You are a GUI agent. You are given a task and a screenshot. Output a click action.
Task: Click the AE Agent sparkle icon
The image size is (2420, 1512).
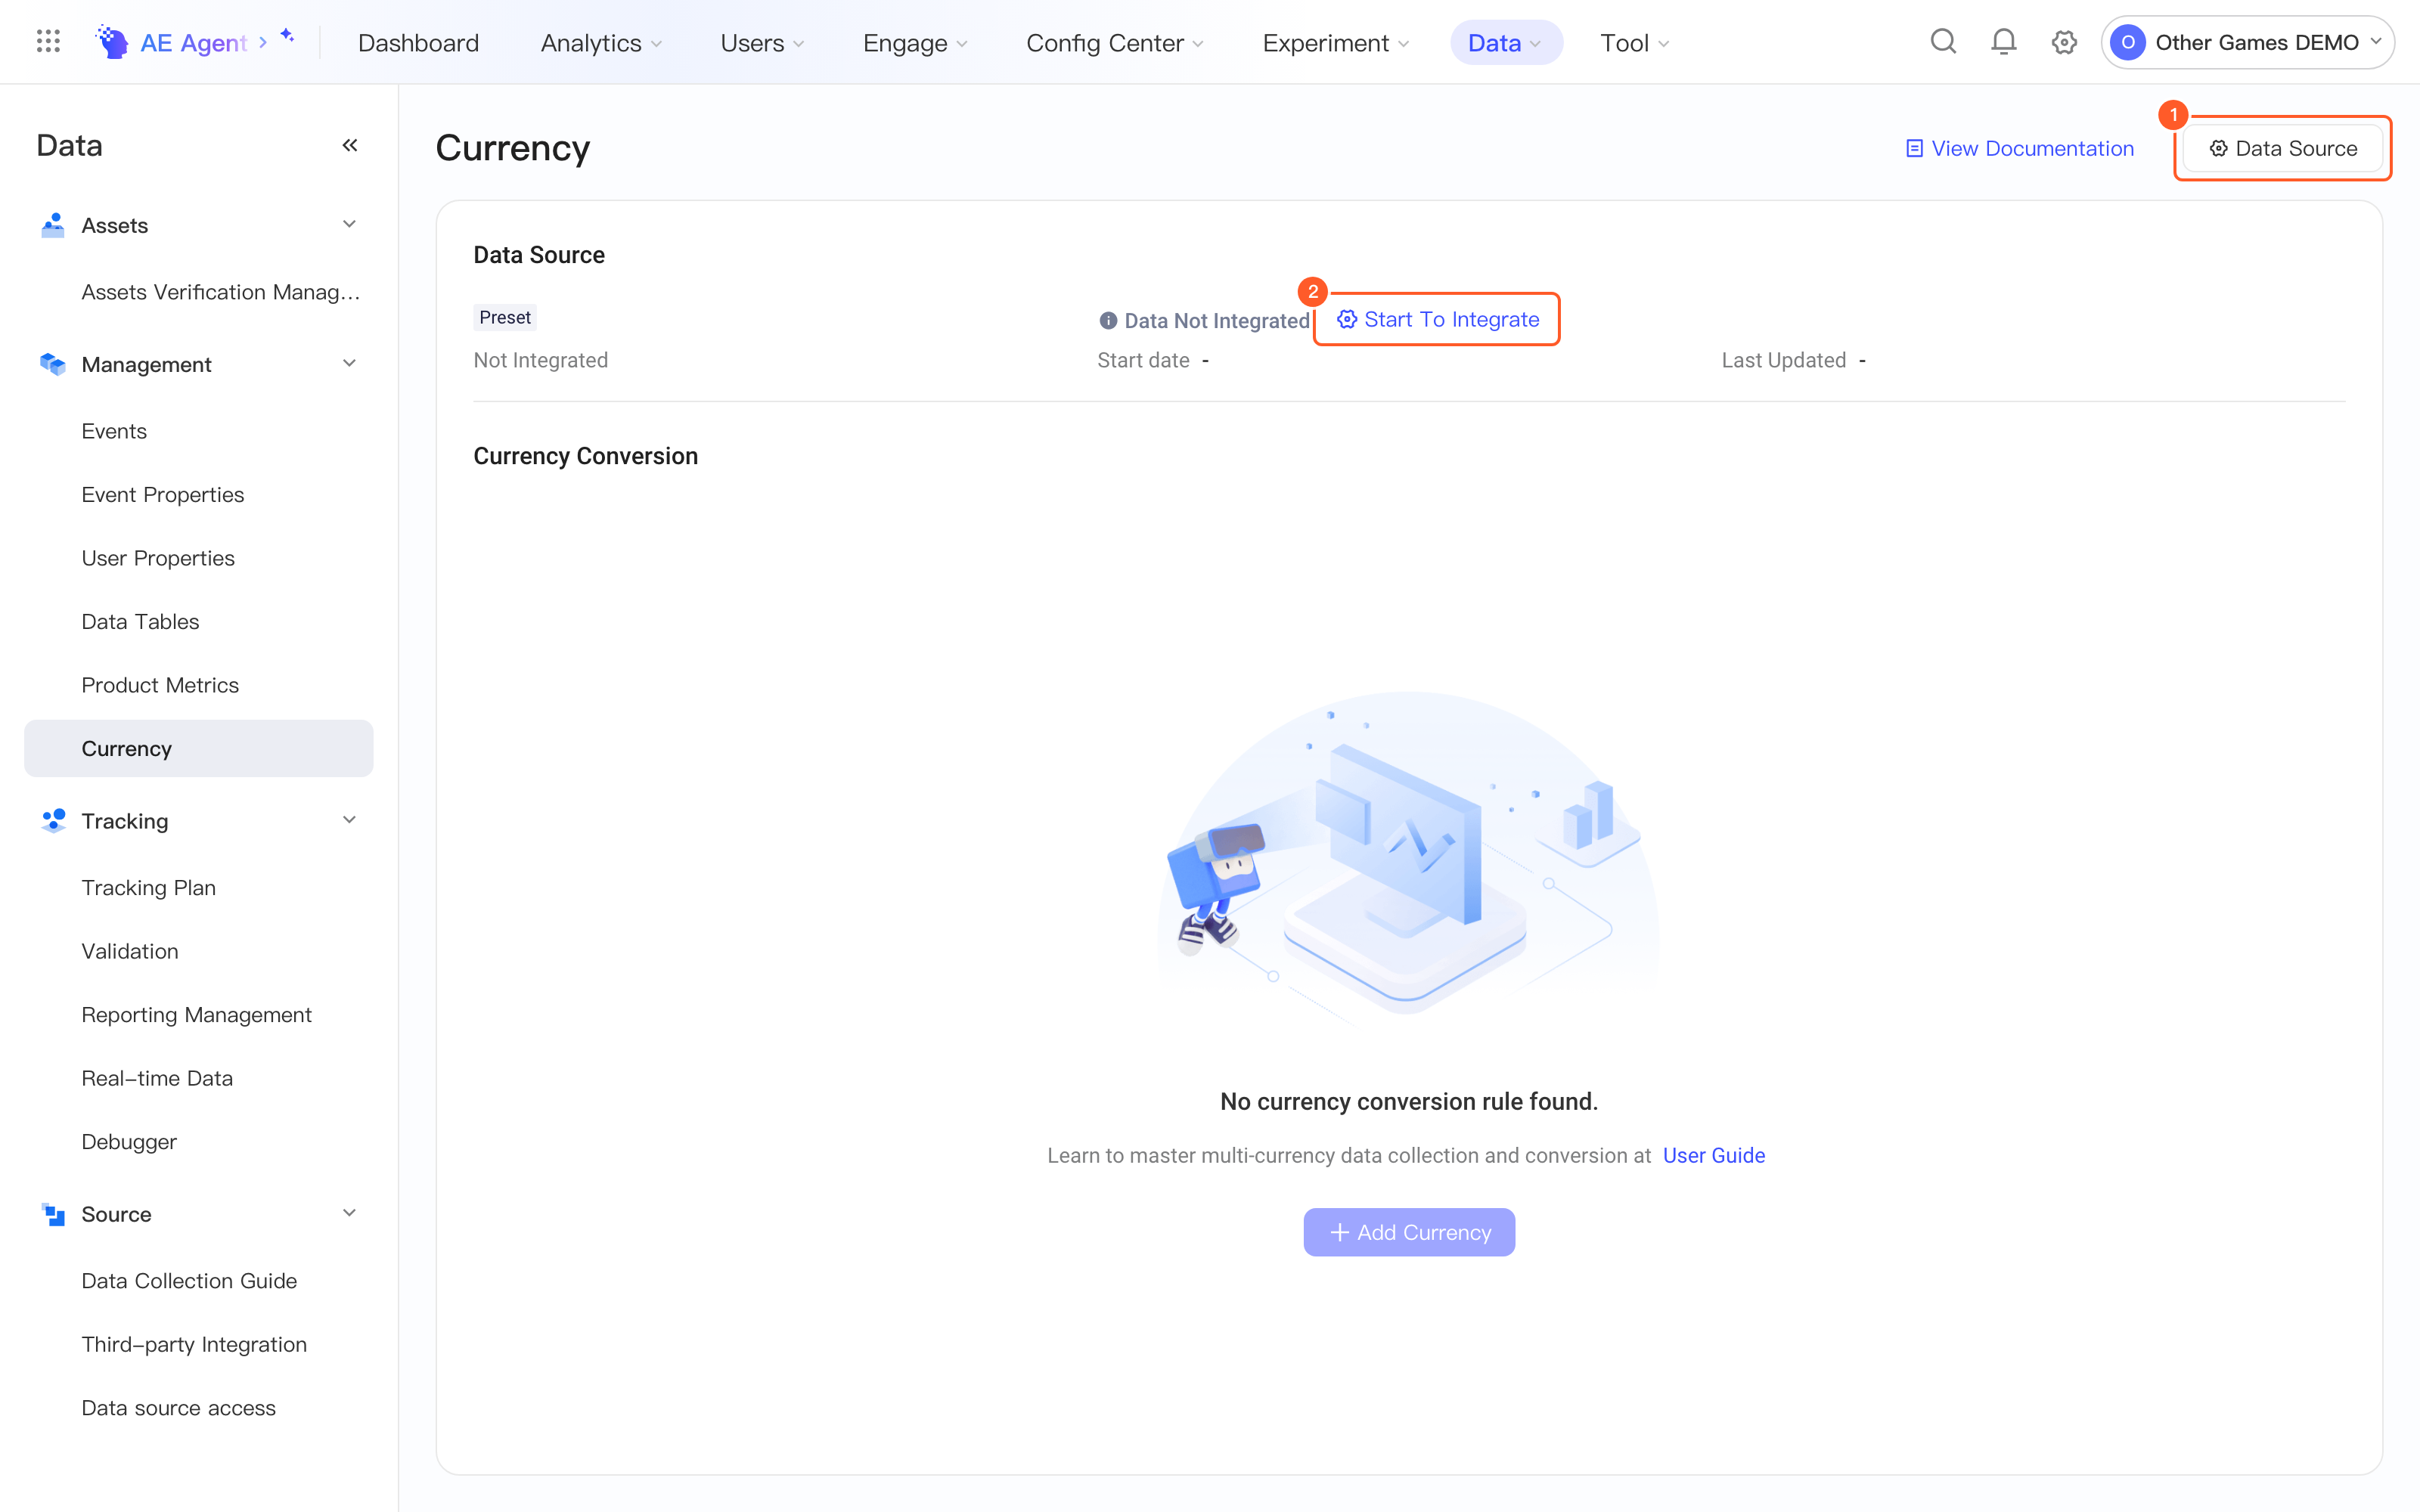287,36
